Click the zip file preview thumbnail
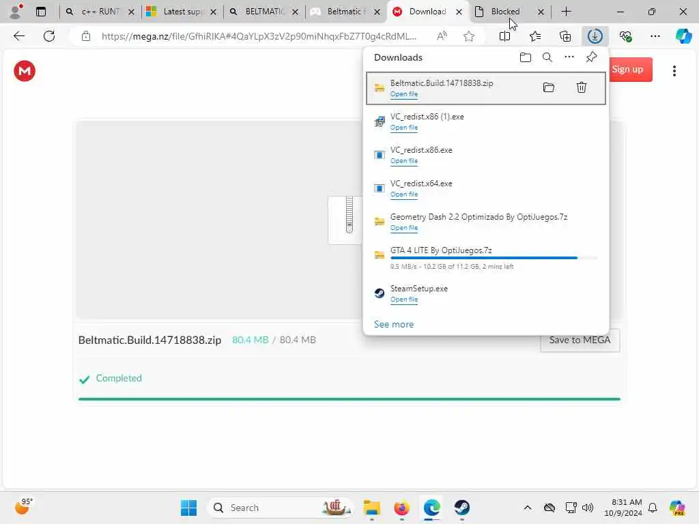Viewport: 699px width, 524px height. pyautogui.click(x=346, y=220)
